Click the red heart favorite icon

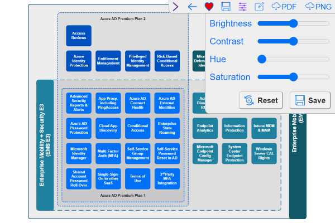pyautogui.click(x=209, y=7)
